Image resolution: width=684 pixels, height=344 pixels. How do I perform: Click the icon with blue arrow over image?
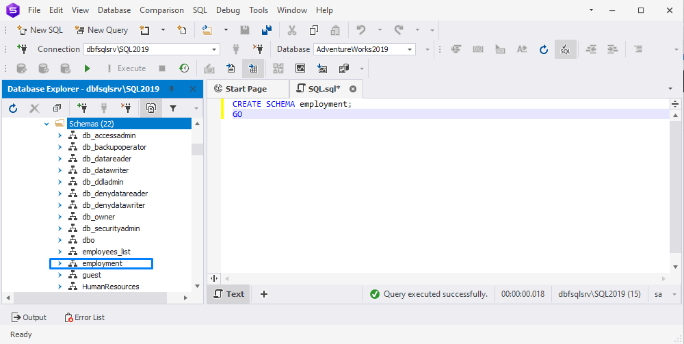(x=322, y=68)
